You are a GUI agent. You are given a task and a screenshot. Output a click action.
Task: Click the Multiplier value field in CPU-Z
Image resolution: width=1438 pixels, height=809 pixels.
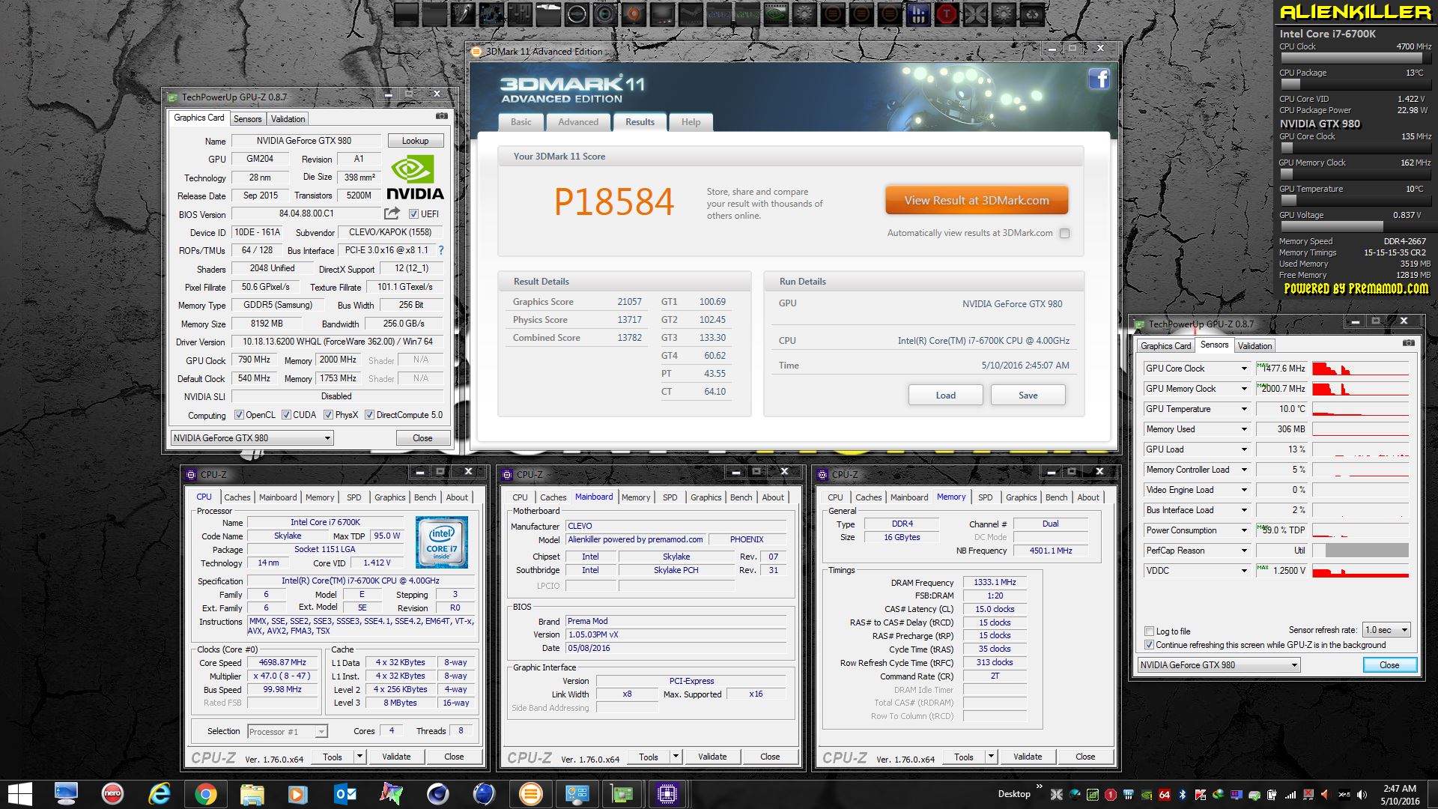click(x=282, y=676)
